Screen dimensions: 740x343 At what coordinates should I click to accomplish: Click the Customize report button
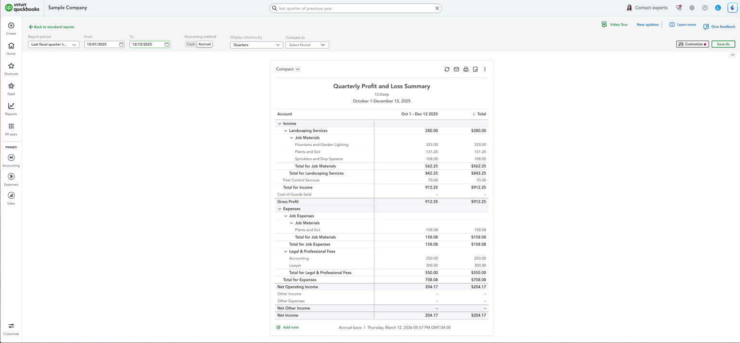point(692,44)
